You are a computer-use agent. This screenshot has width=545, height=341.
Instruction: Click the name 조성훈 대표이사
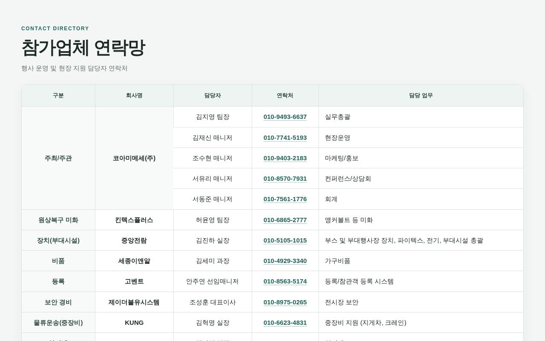pos(212,302)
